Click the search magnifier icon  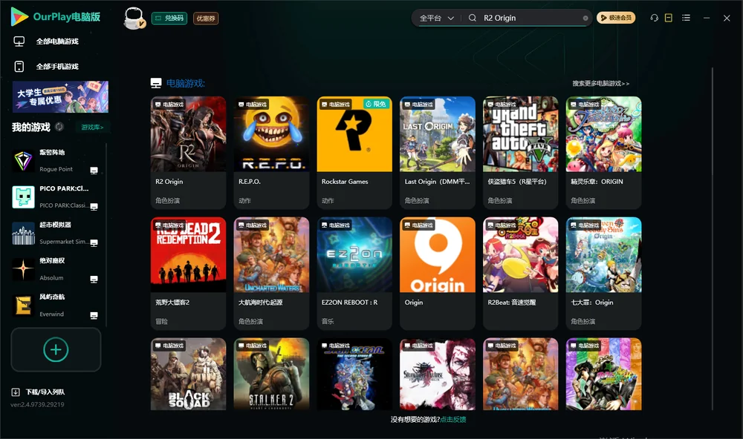473,18
